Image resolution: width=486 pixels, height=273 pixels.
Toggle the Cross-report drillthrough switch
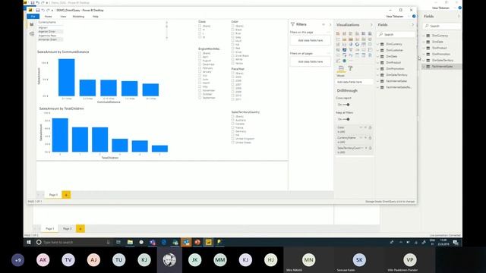(346, 105)
